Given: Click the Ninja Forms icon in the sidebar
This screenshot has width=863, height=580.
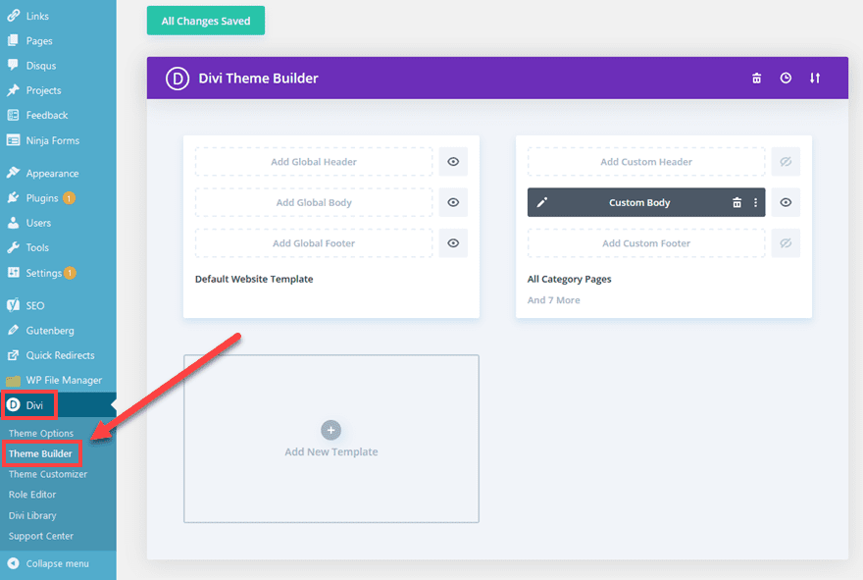Looking at the screenshot, I should (12, 139).
